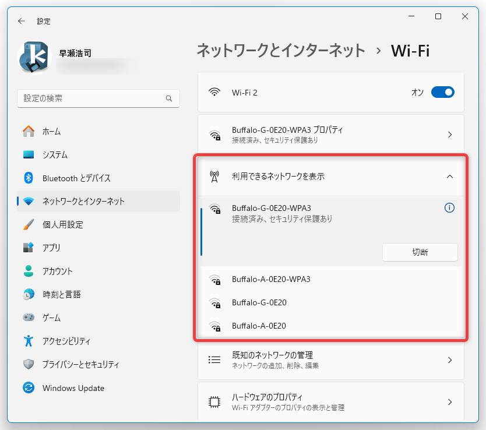Select the Buffalo-G-0E20 network name
The height and width of the screenshot is (430, 486).
[x=259, y=302]
